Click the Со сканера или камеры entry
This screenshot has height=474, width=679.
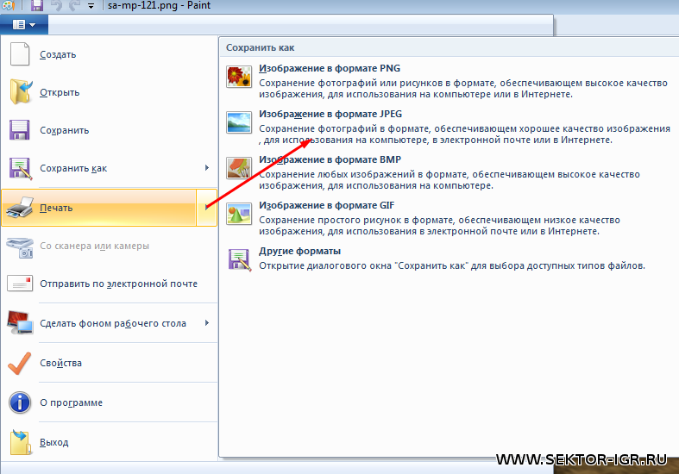[109, 246]
